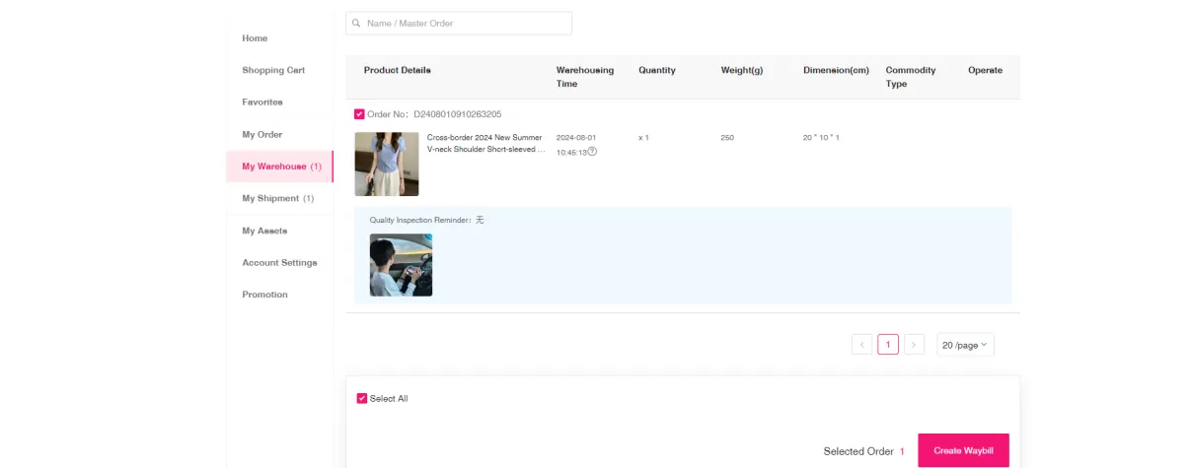The width and height of the screenshot is (1192, 468).
Task: Open My Assets in sidebar
Action: [264, 231]
